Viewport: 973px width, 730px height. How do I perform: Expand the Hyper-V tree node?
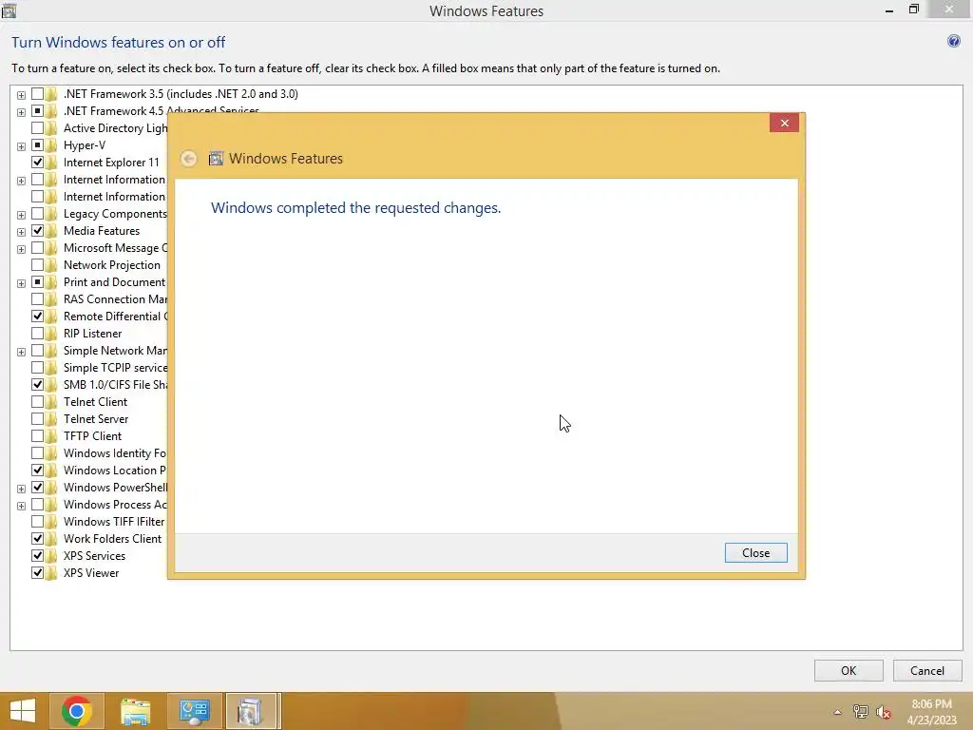(x=21, y=146)
